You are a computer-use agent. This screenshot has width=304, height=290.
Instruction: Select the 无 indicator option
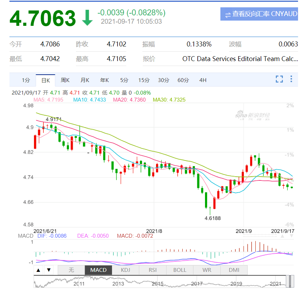71,270
